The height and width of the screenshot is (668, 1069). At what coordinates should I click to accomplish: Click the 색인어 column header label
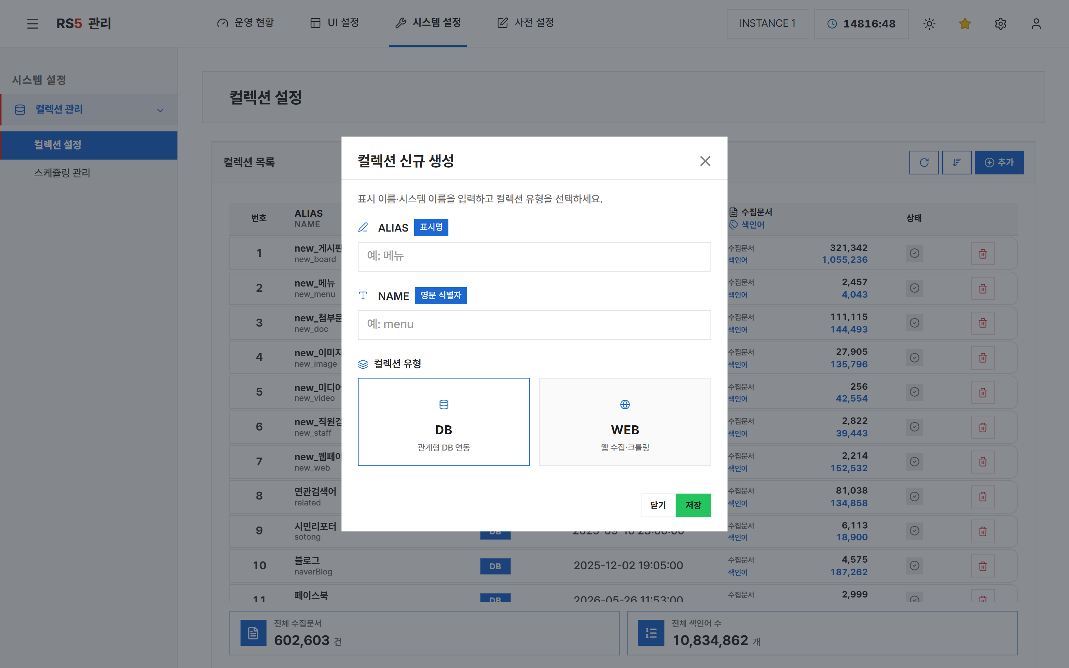pyautogui.click(x=753, y=225)
